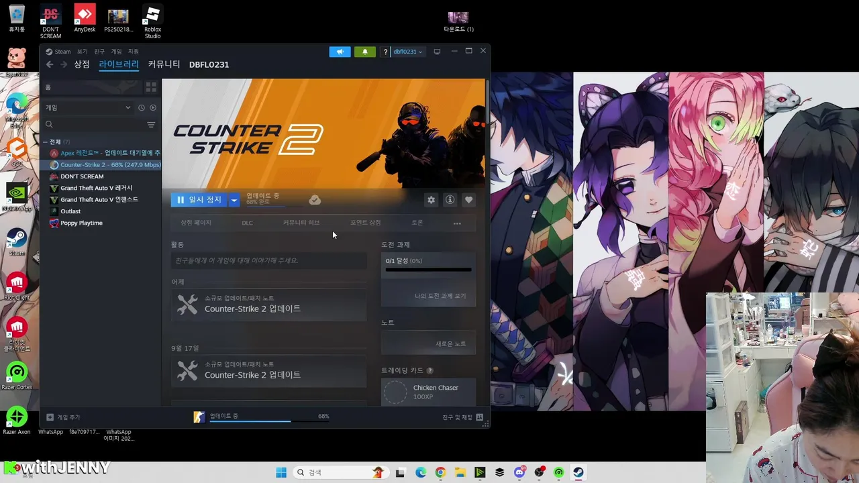Open the dbfl0231 account dropdown
Screen dimensions: 859x483
(408, 52)
